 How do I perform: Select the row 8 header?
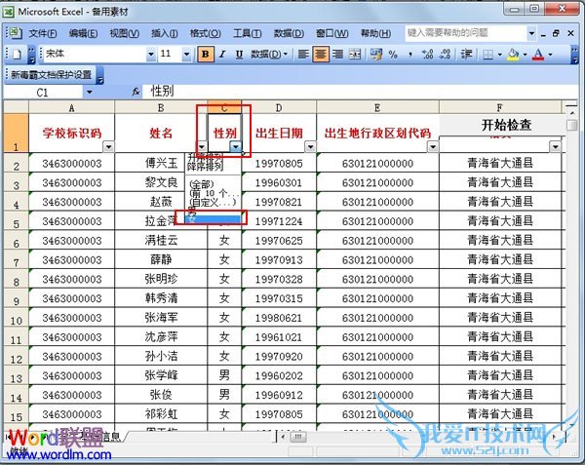tap(16, 279)
